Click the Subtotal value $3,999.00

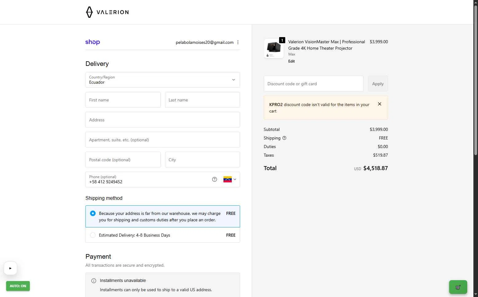[x=379, y=130]
